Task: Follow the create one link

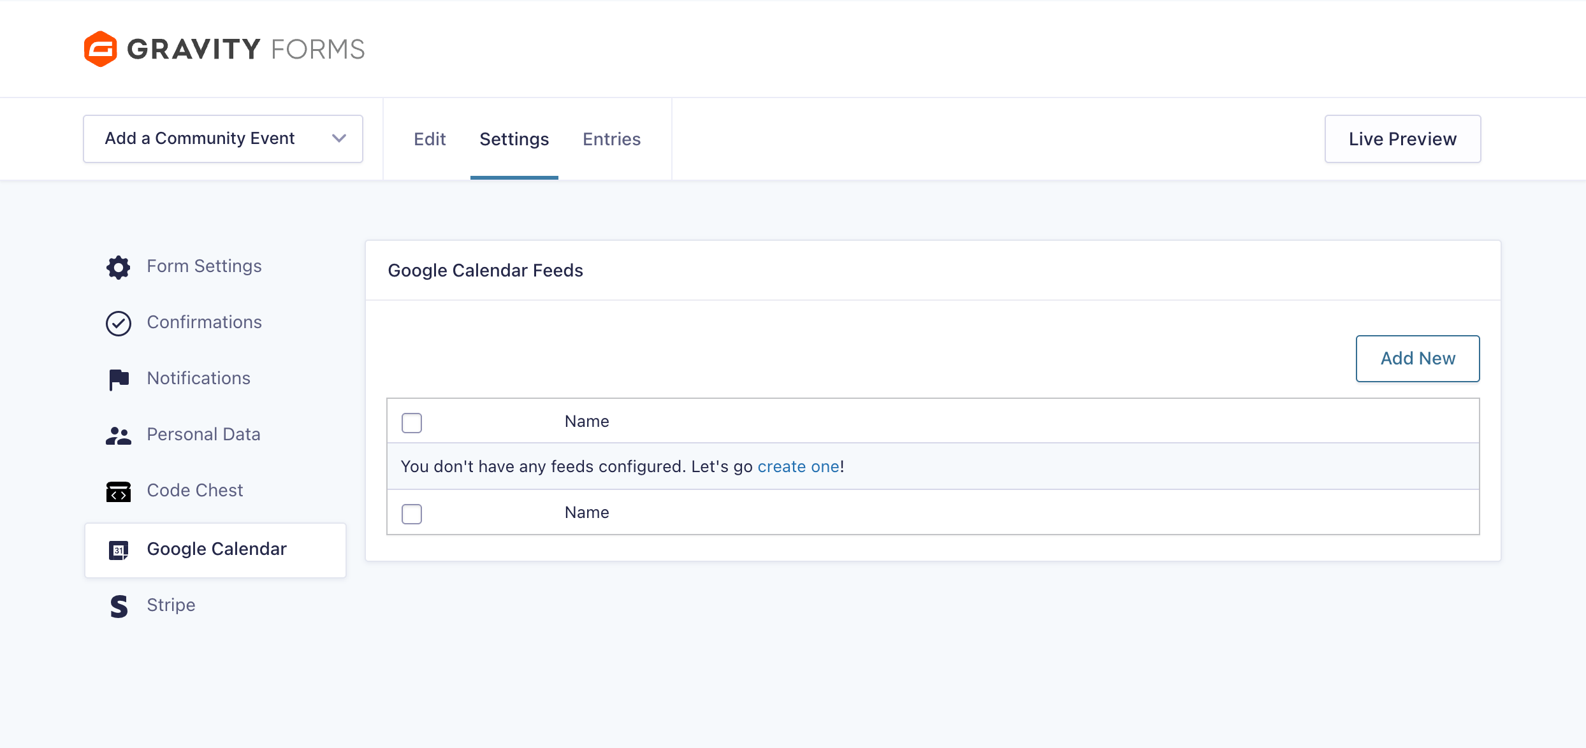Action: tap(798, 467)
